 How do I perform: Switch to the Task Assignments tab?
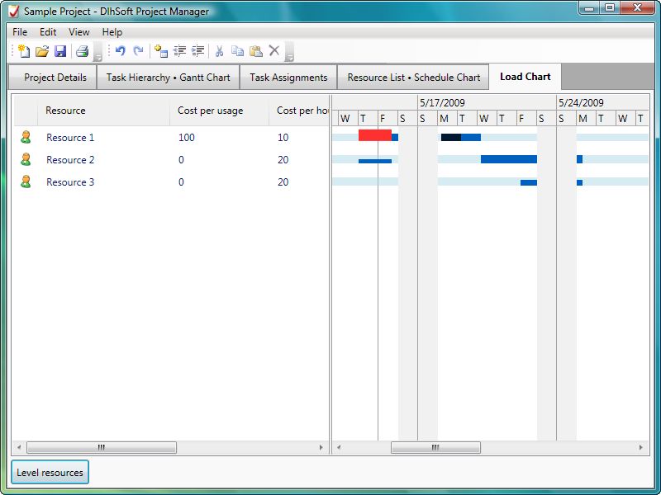(x=288, y=78)
